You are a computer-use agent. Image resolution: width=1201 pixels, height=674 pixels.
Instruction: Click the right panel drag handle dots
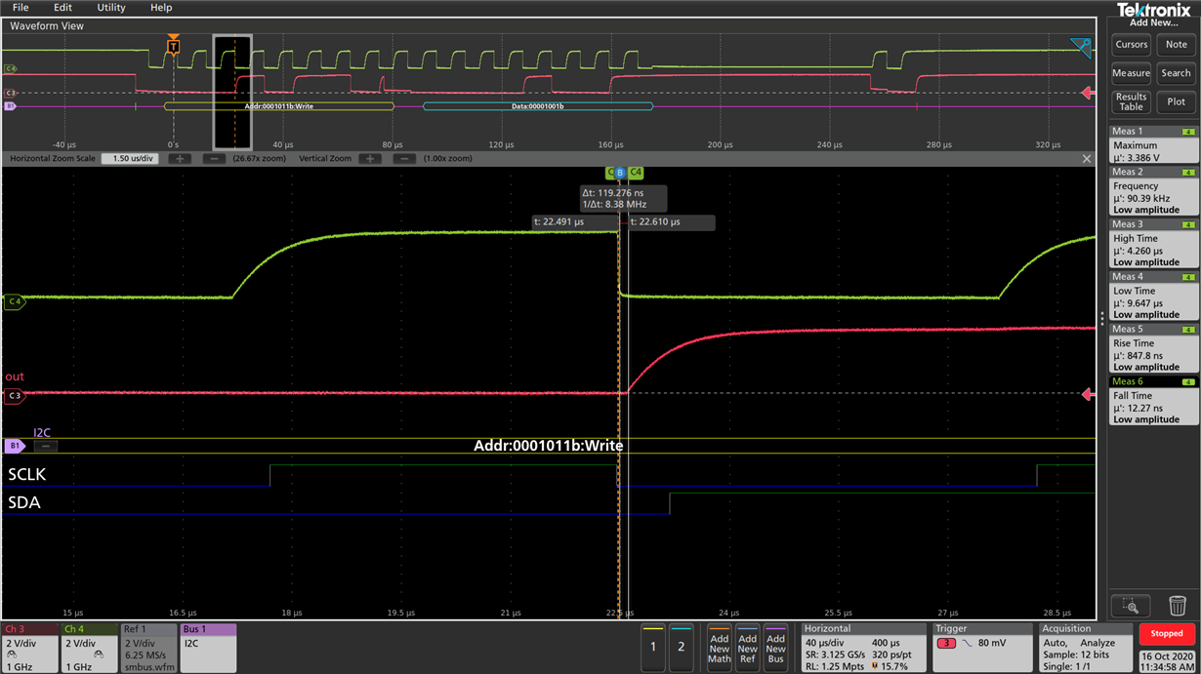pyautogui.click(x=1102, y=318)
